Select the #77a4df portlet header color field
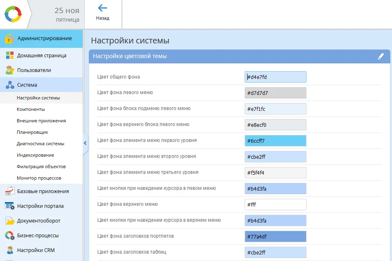The image size is (392, 261). (275, 236)
